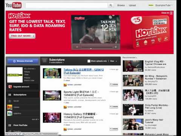Screen dimensions: 181x136
Task: Pause the Hotlink ad video
Action: point(77,47)
